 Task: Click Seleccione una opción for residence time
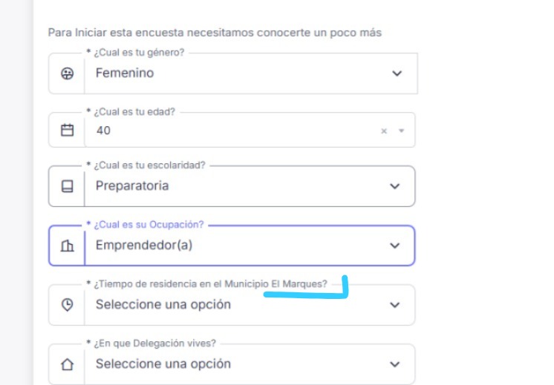(x=223, y=305)
